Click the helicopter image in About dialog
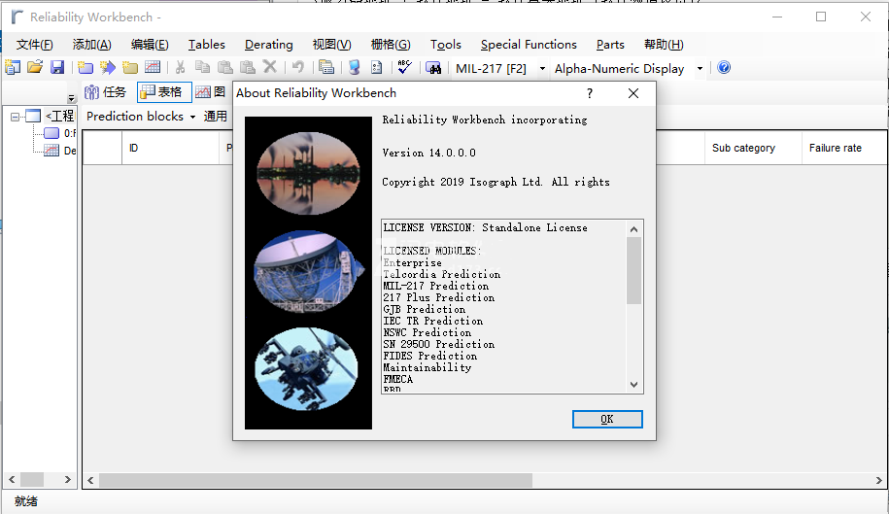Screen dimensions: 889x514 point(306,368)
